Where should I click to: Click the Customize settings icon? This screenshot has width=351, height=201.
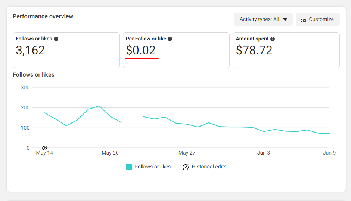303,20
